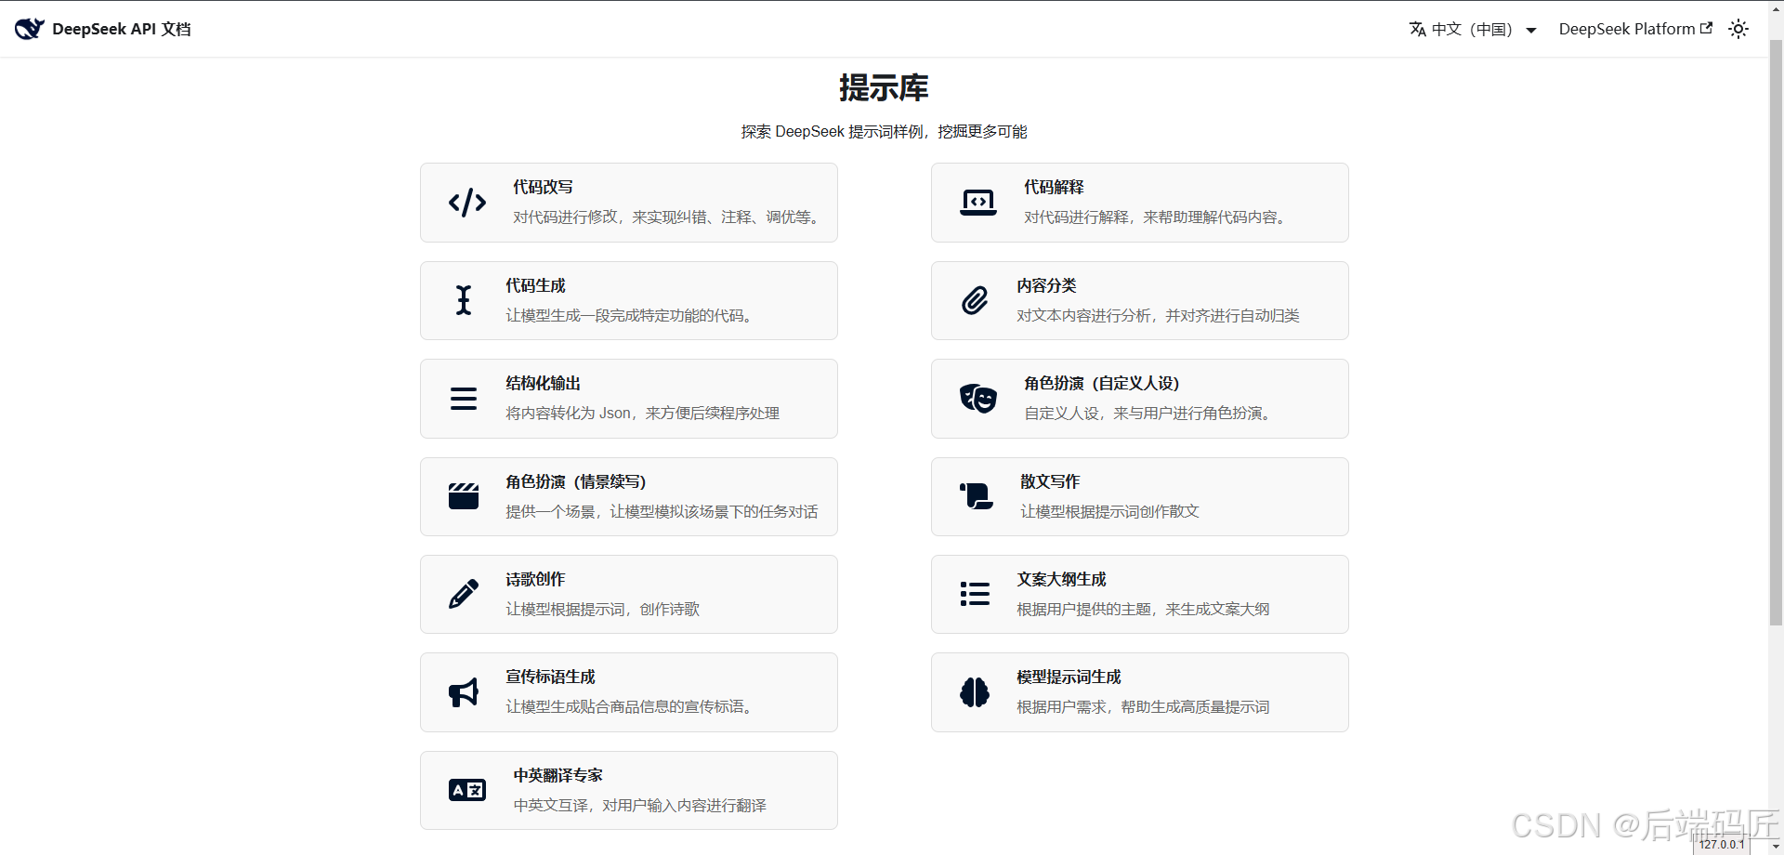This screenshot has height=855, width=1784.
Task: Open the 结构化输出 card title
Action: click(543, 383)
